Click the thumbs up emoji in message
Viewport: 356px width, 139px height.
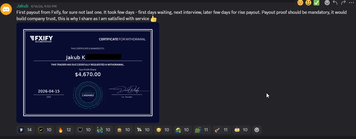tap(153, 19)
